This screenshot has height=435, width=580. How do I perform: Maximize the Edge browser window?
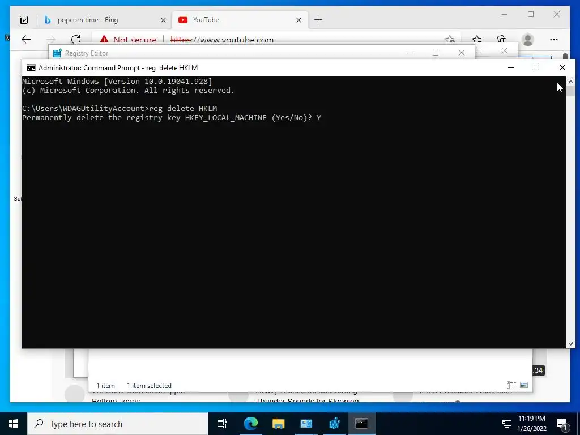click(531, 14)
